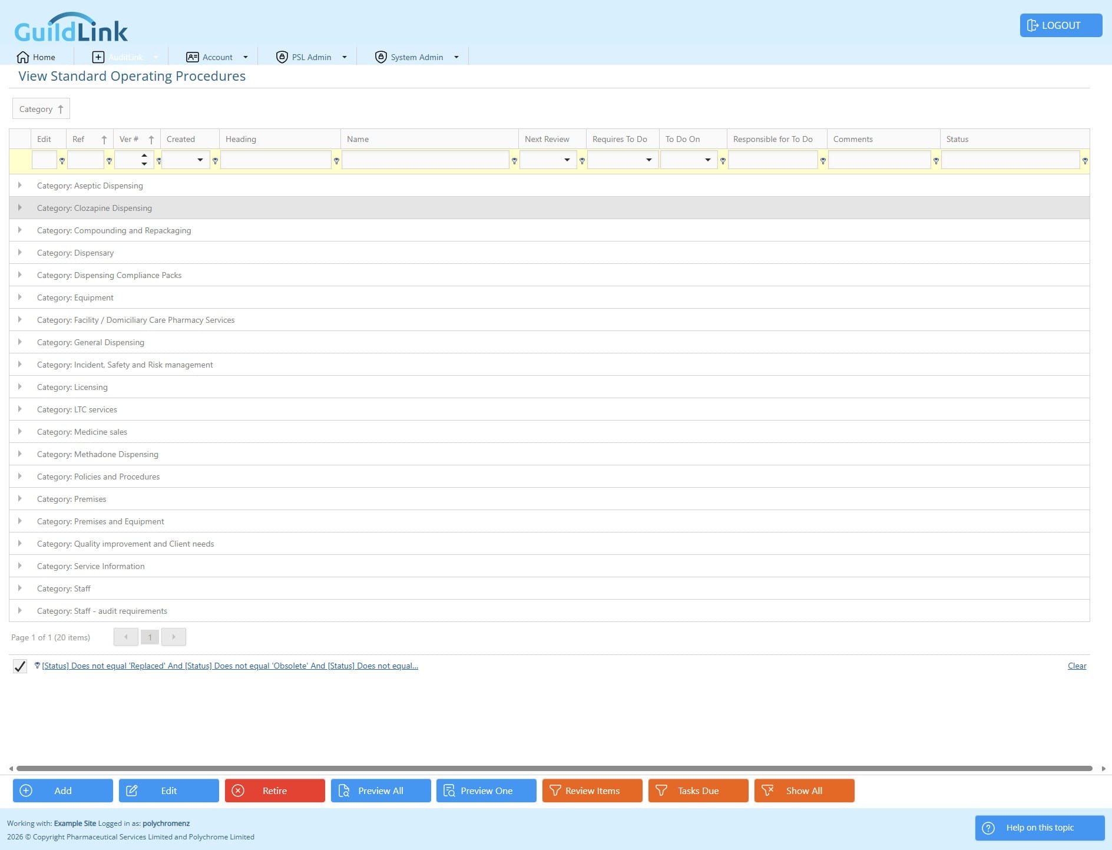Image resolution: width=1112 pixels, height=850 pixels.
Task: Open the Created filter dropdown
Action: point(200,160)
